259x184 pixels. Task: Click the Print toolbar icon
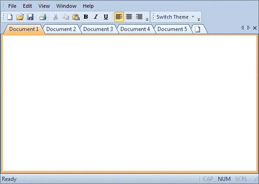pos(43,17)
